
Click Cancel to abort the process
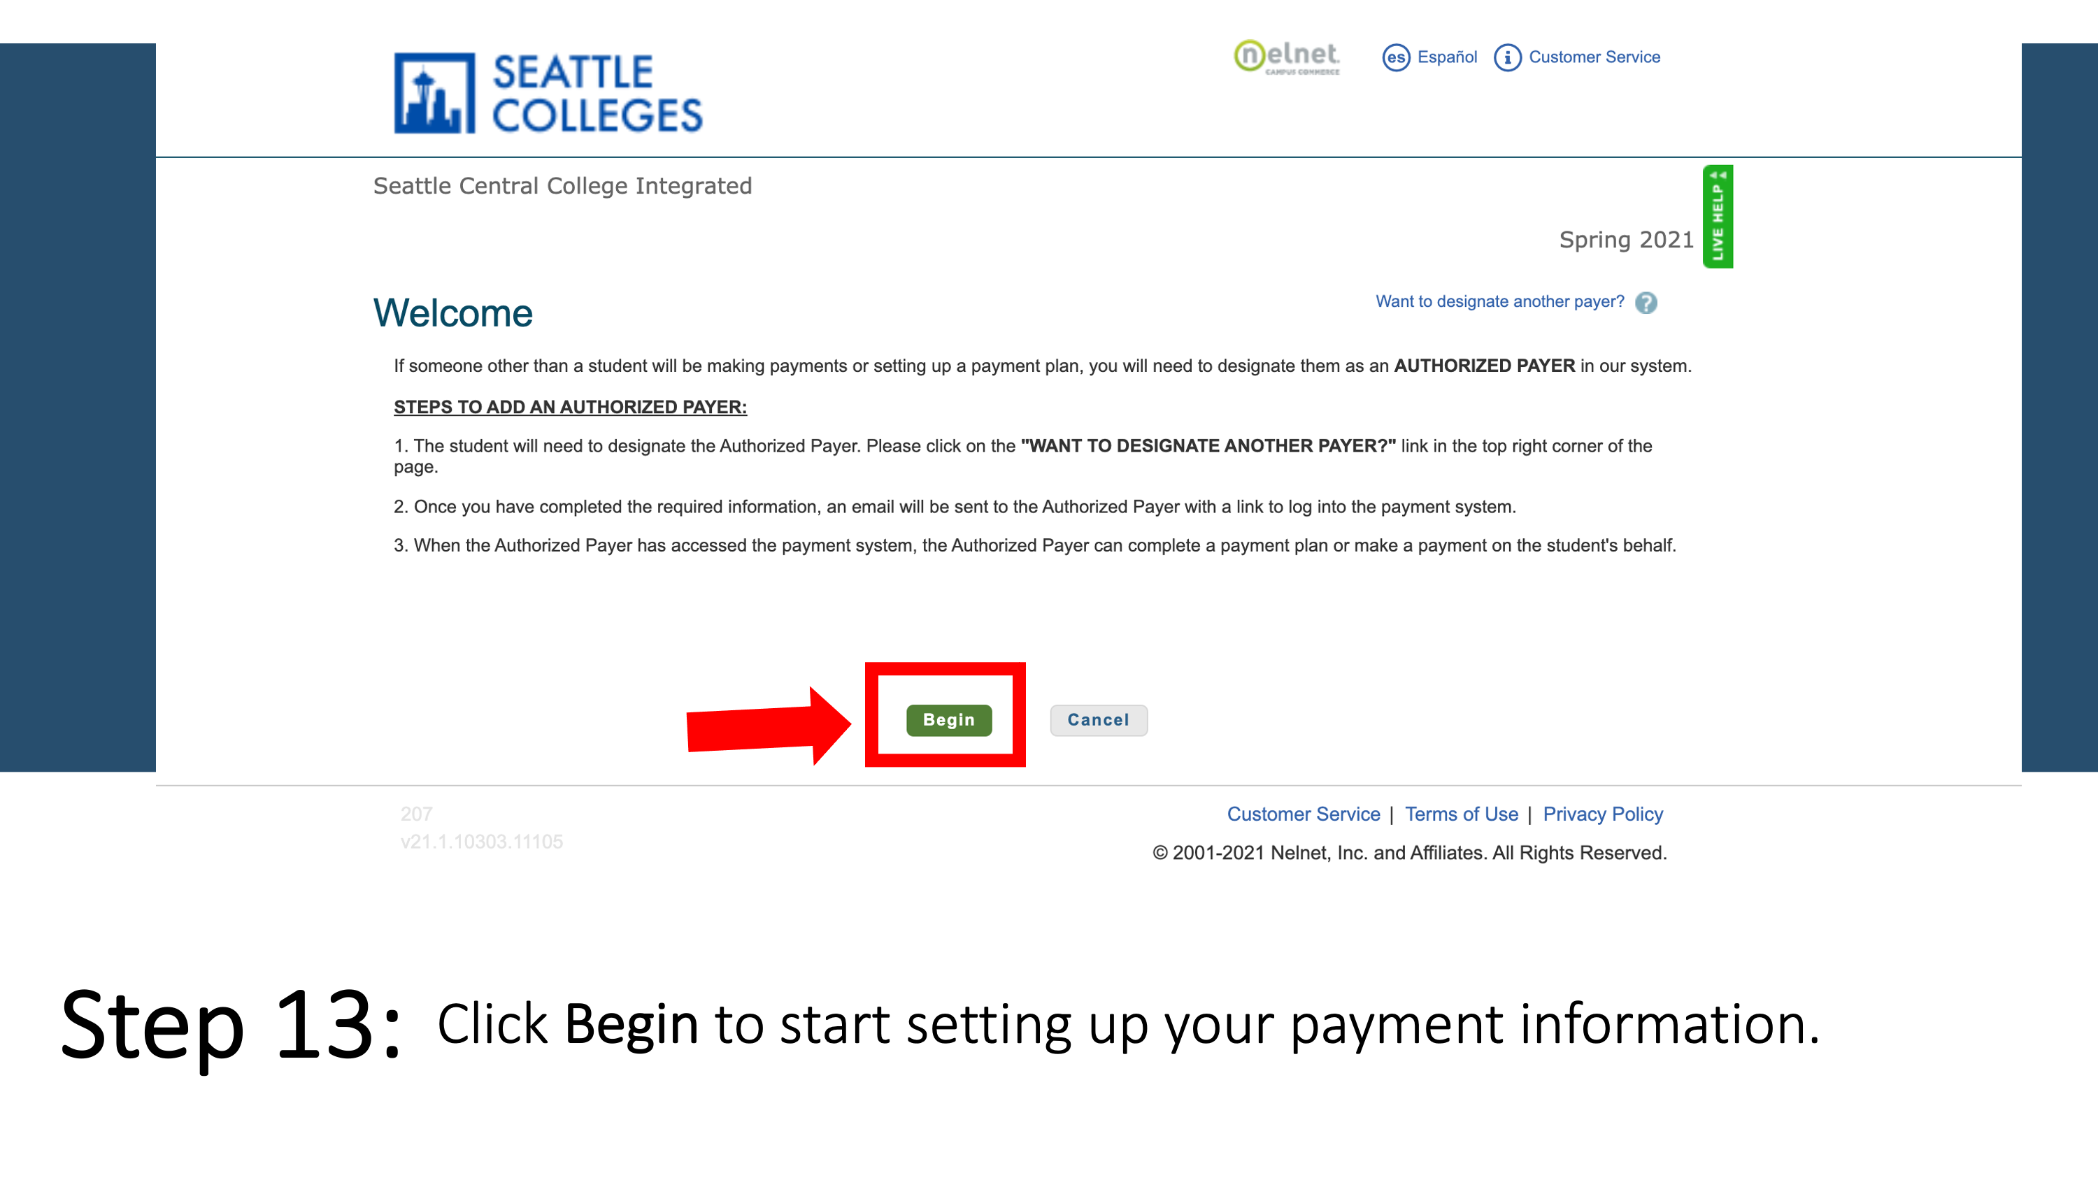1098,719
